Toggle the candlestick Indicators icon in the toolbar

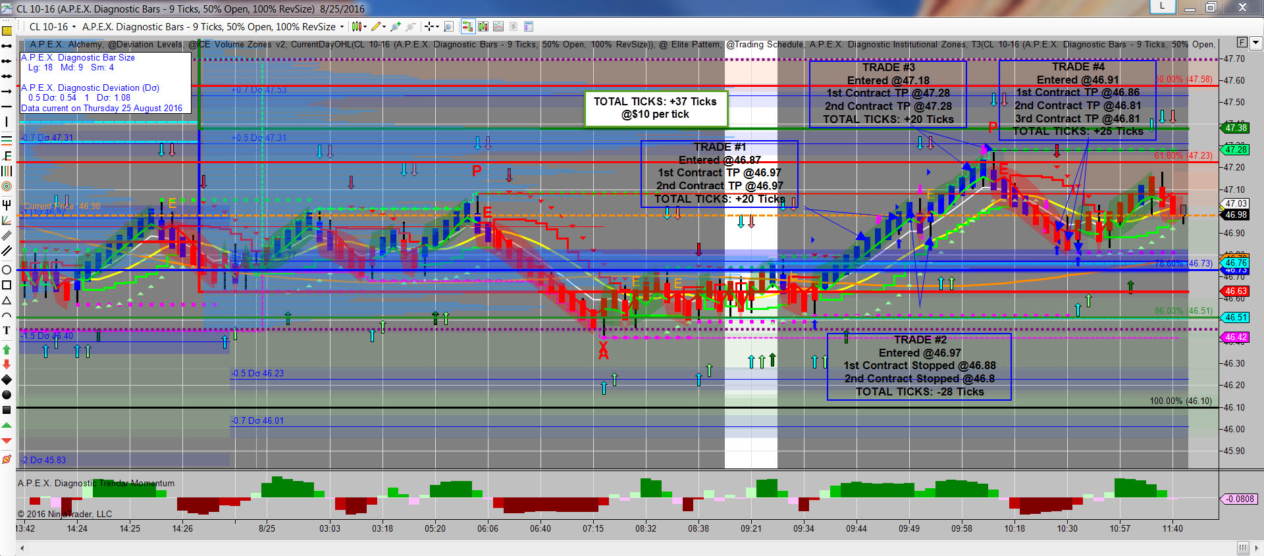pos(483,26)
